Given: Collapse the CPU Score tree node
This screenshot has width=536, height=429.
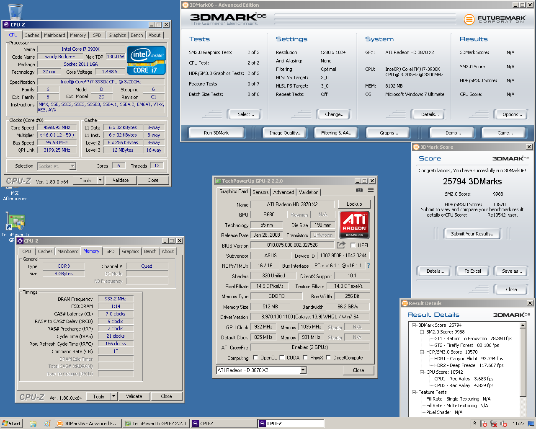Looking at the screenshot, I should click(x=422, y=372).
